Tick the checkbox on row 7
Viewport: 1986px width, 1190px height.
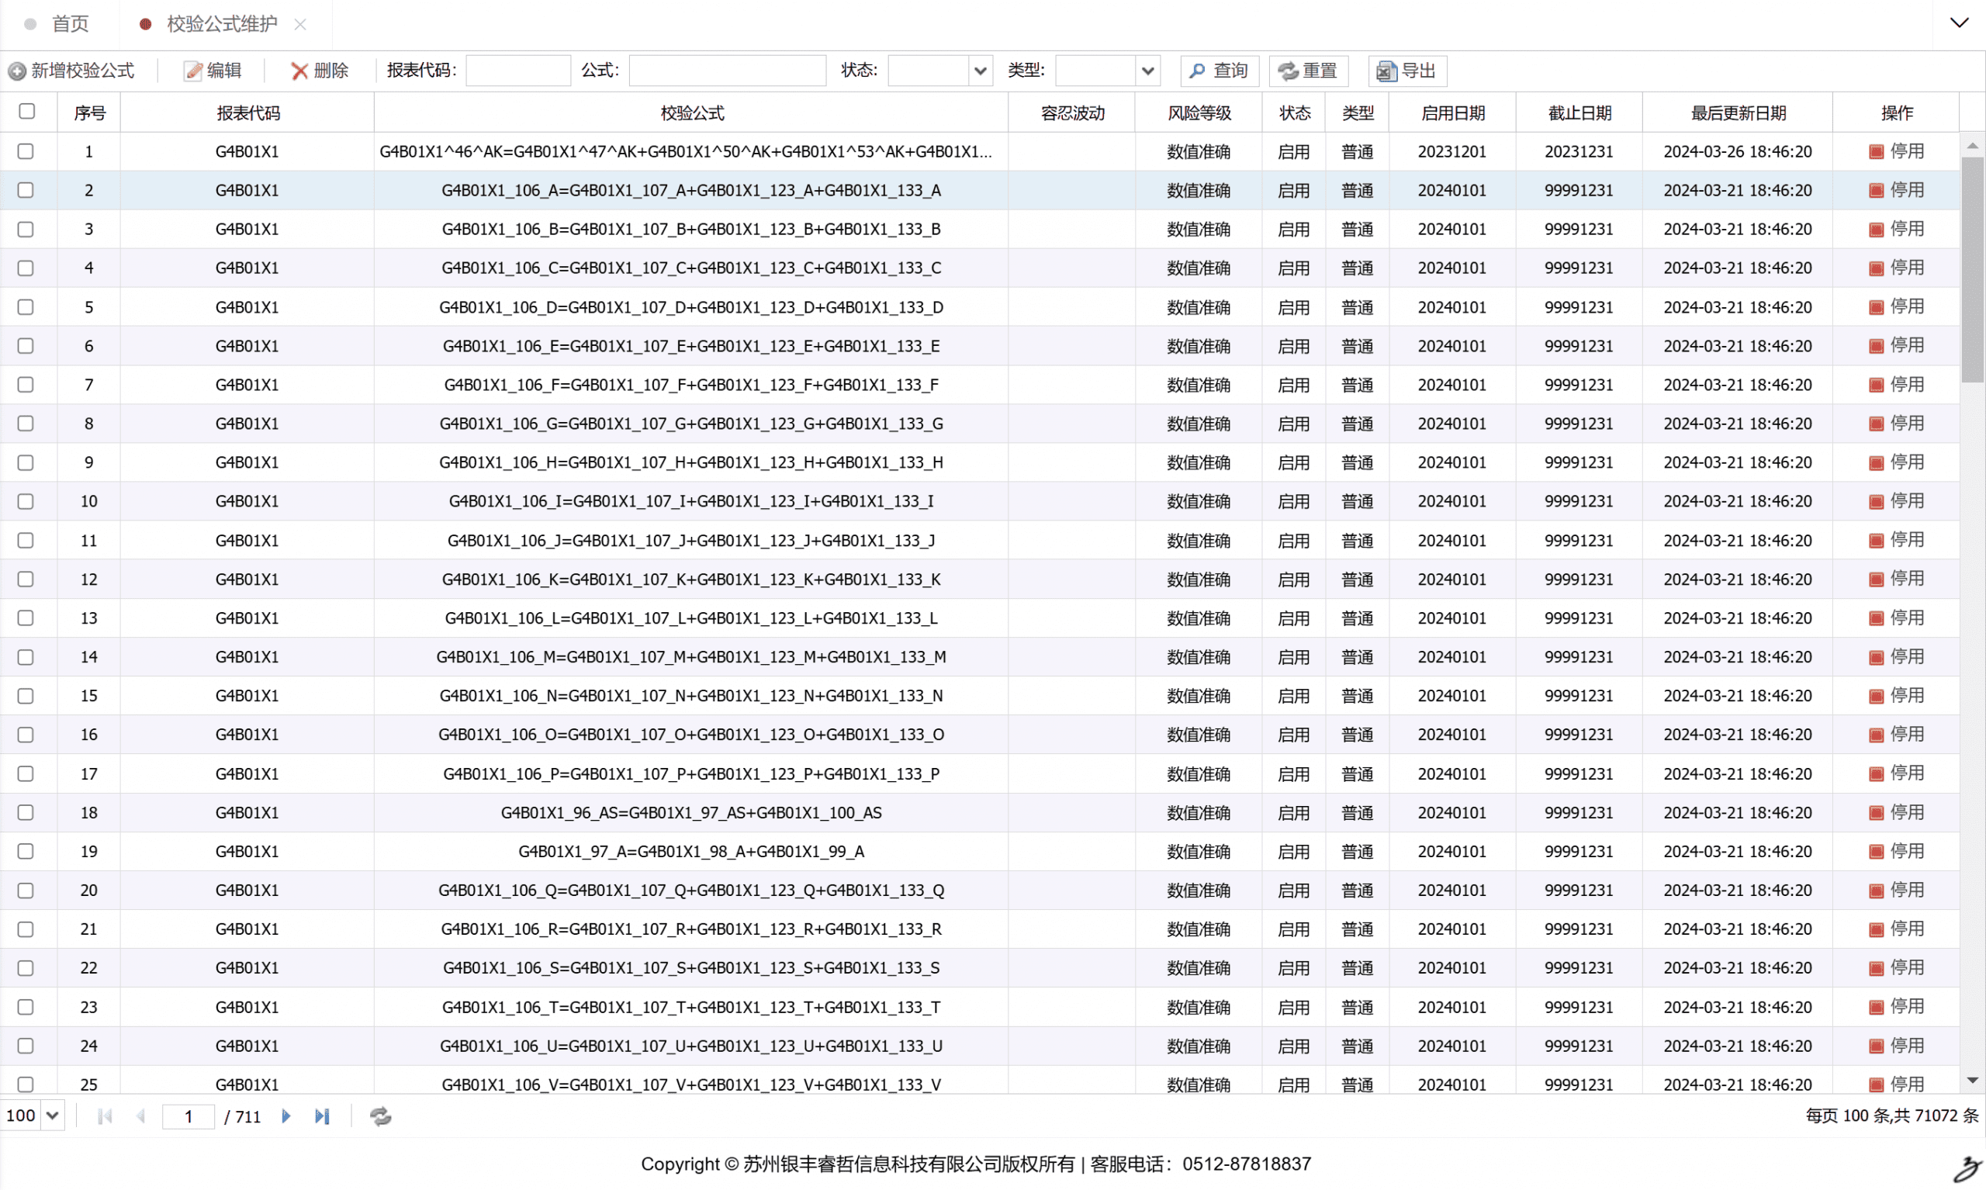[x=26, y=385]
